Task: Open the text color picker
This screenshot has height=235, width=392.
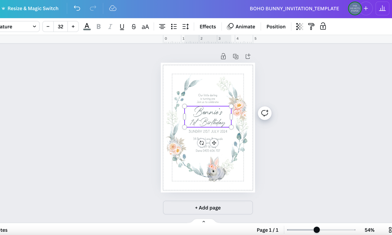Action: [x=87, y=26]
